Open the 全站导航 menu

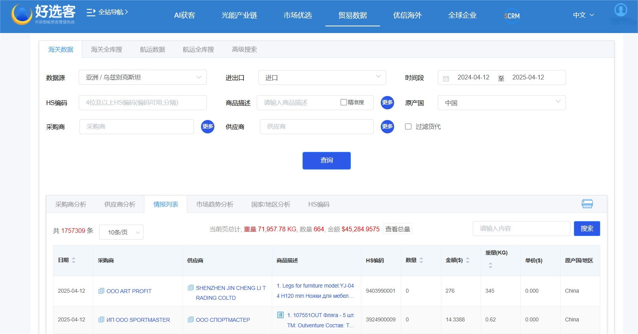coord(107,12)
